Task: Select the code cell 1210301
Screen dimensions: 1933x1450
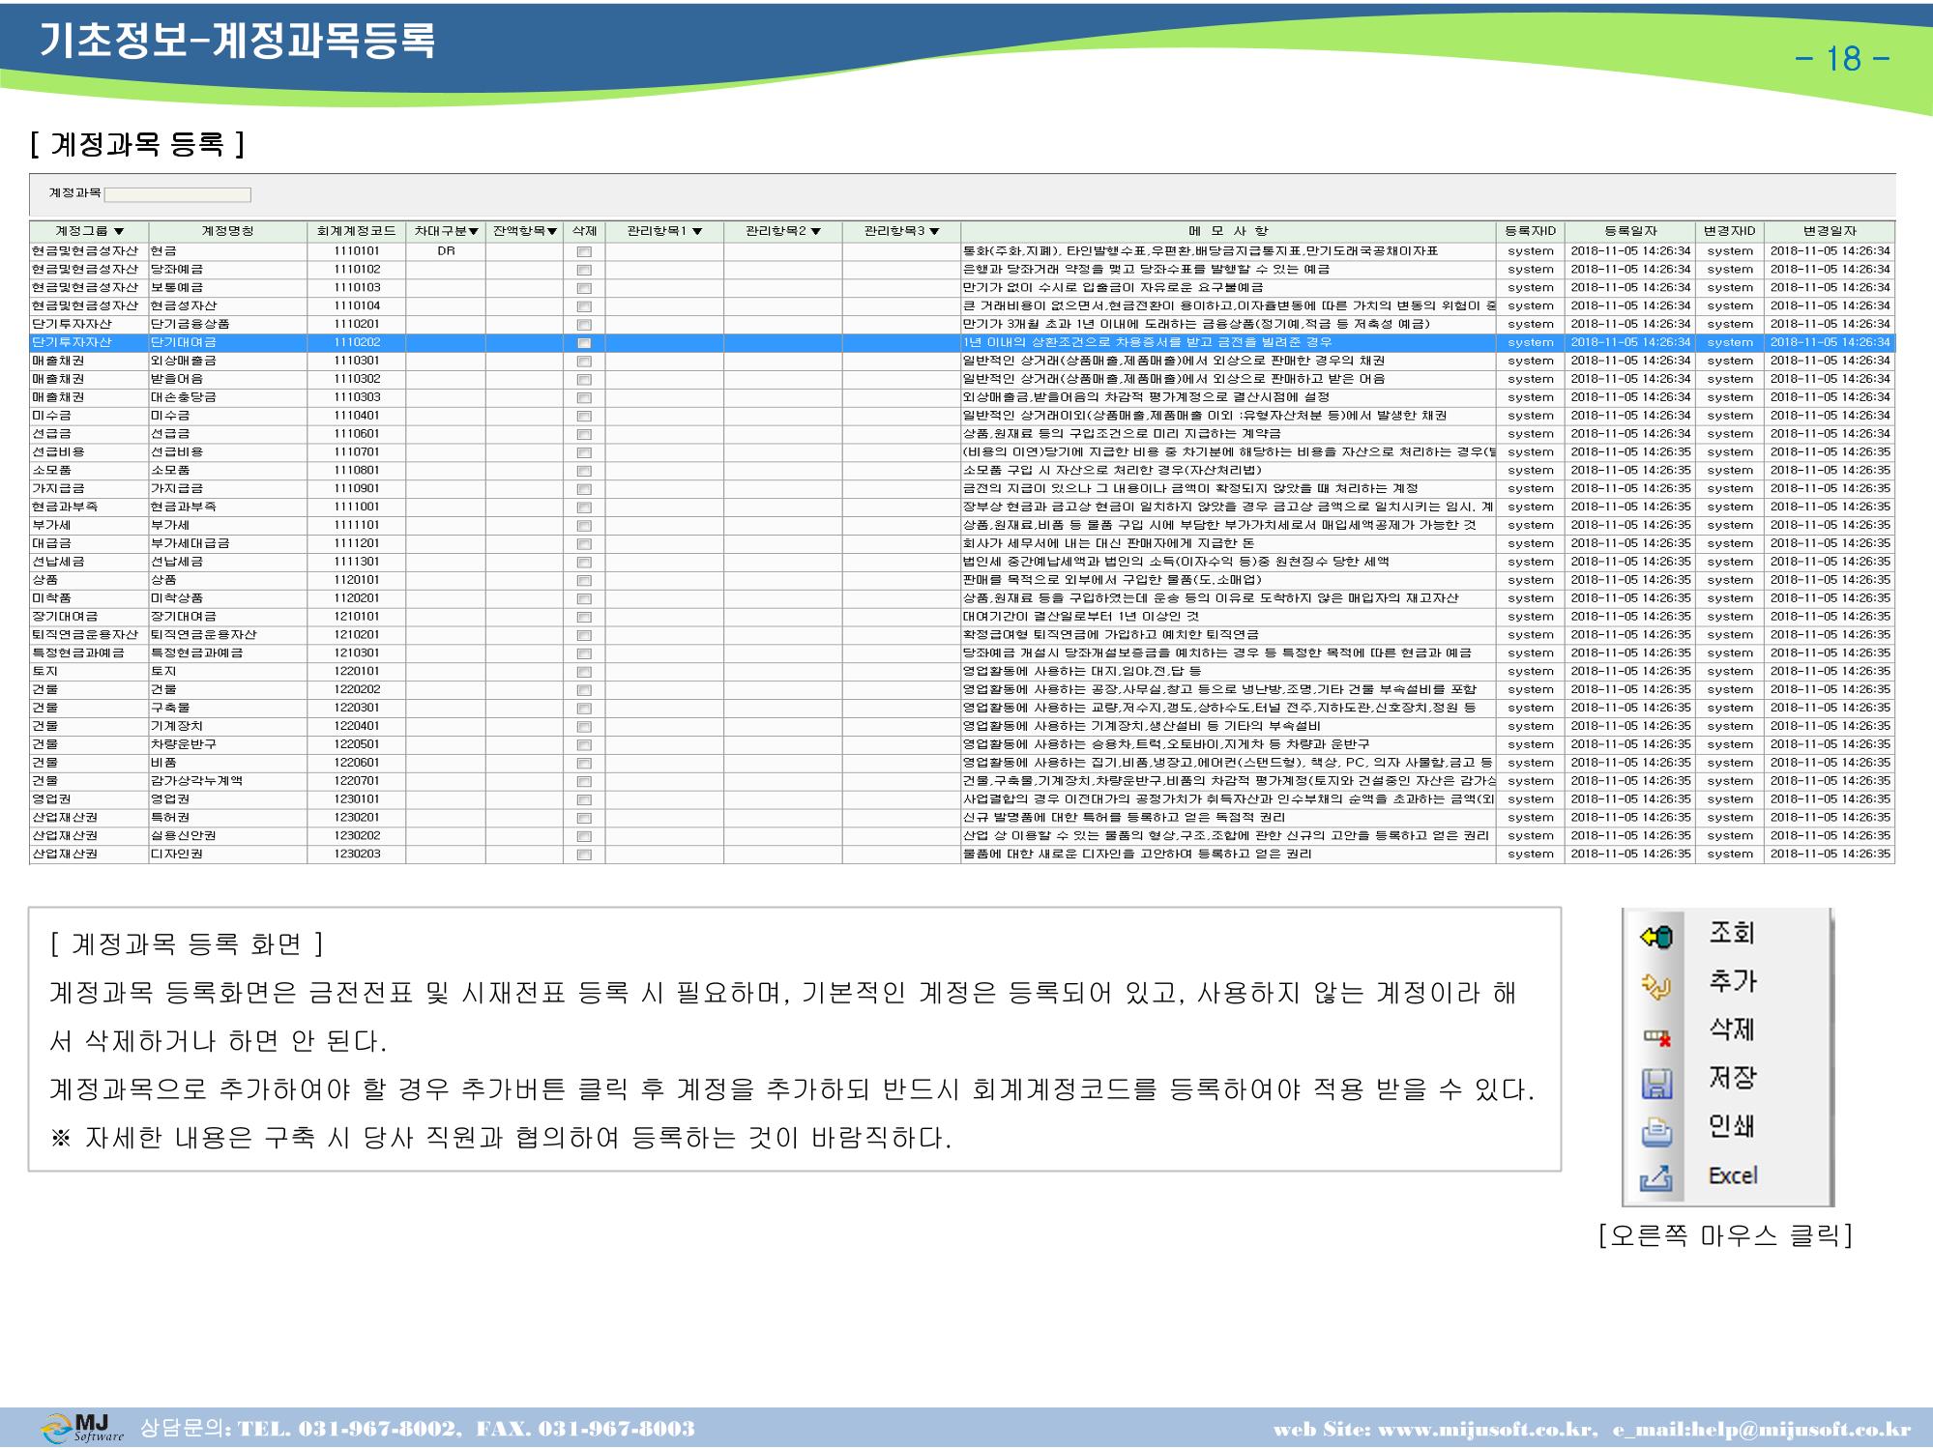Action: [x=357, y=653]
